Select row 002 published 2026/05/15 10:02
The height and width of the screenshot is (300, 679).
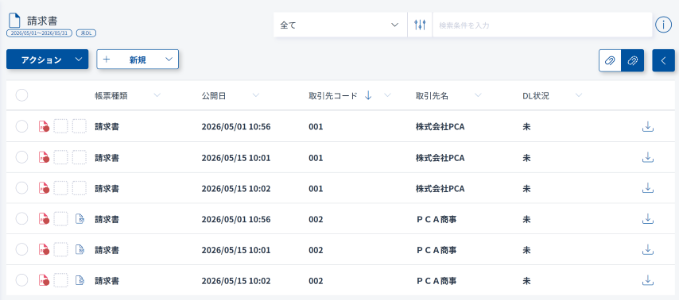pyautogui.click(x=21, y=280)
